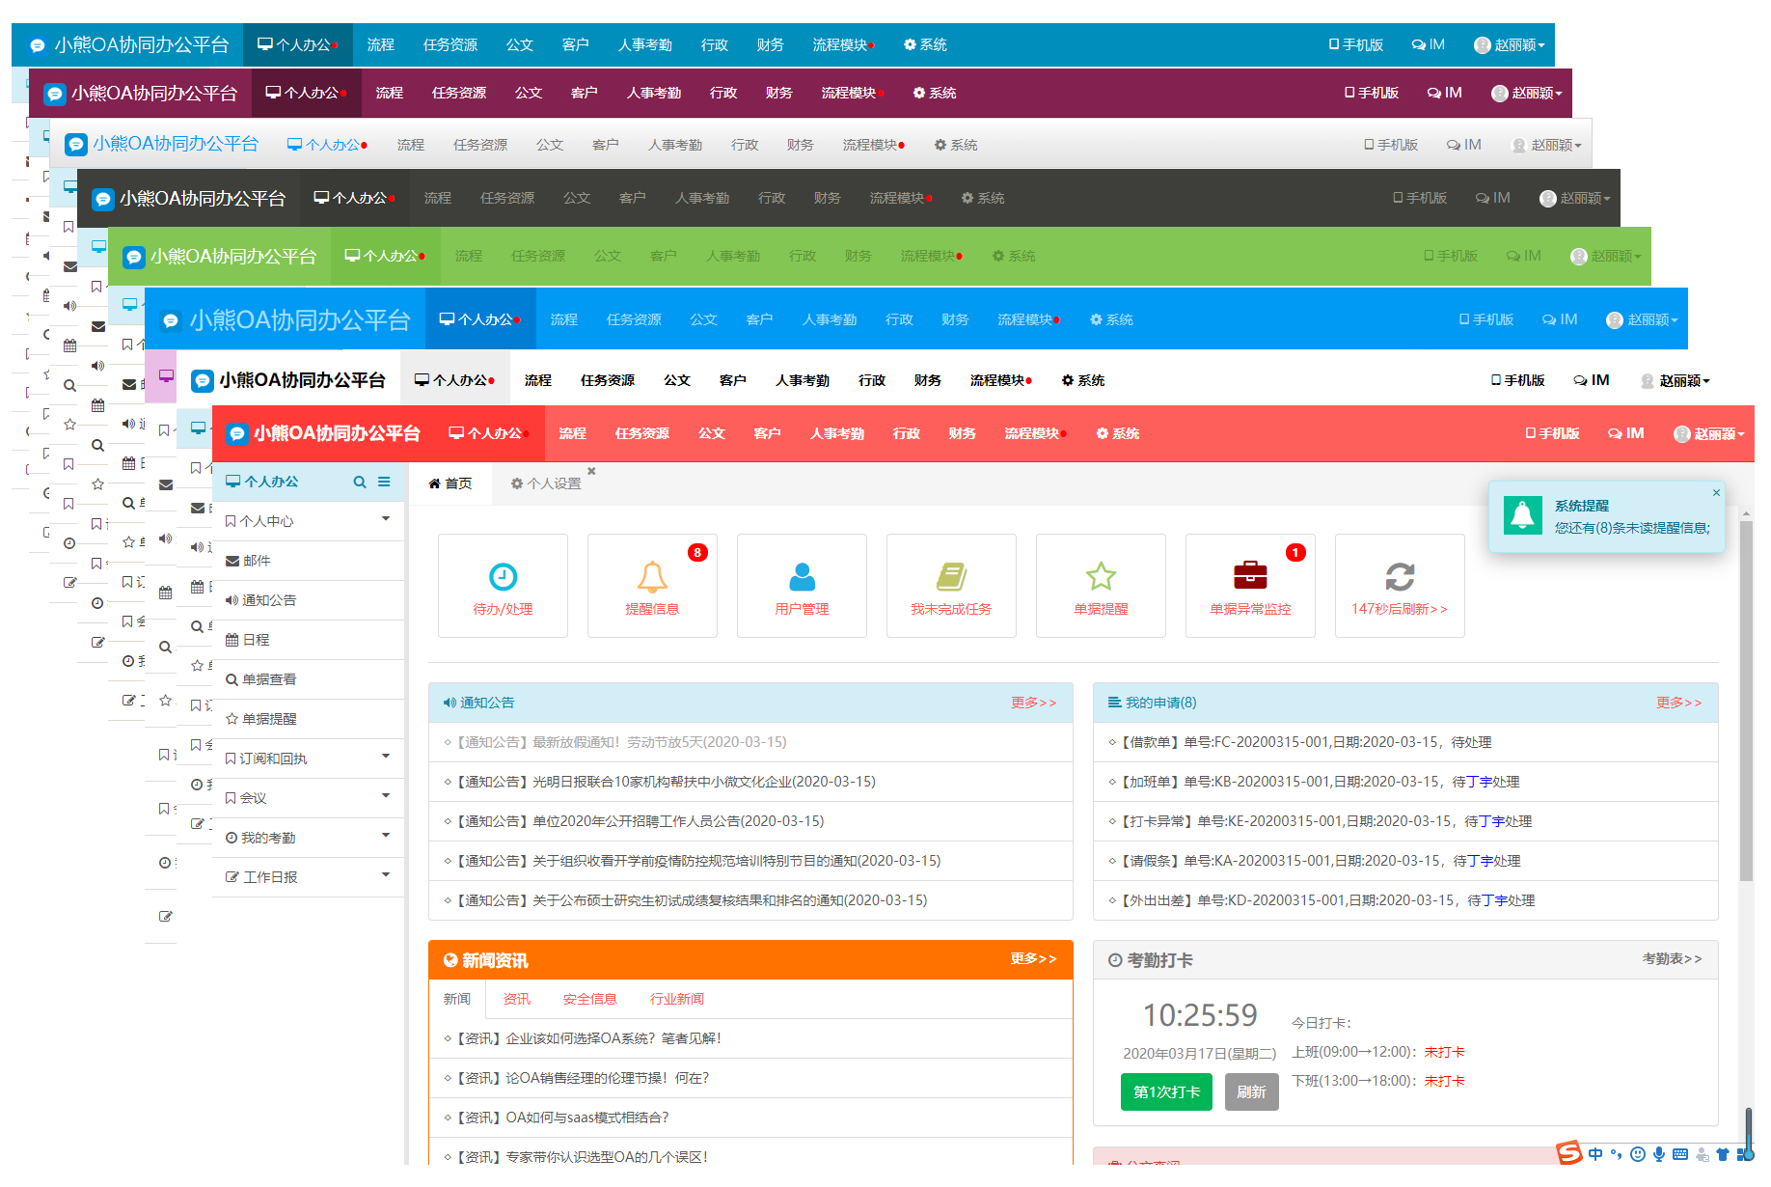Expand the 订阅和回执 sidebar section

tap(308, 759)
